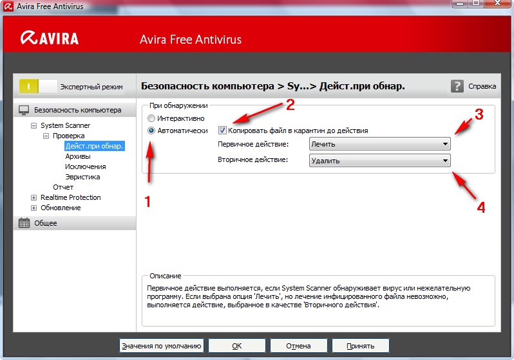Click the Значения по умолчанию button
The image size is (514, 360).
(x=161, y=346)
